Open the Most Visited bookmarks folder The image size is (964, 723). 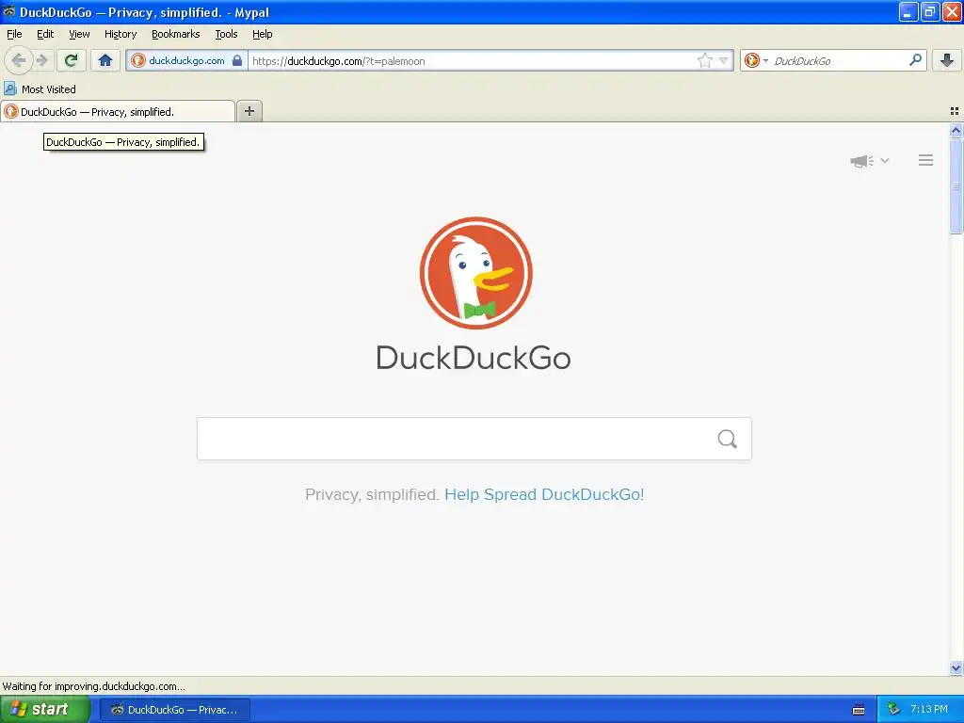click(40, 89)
